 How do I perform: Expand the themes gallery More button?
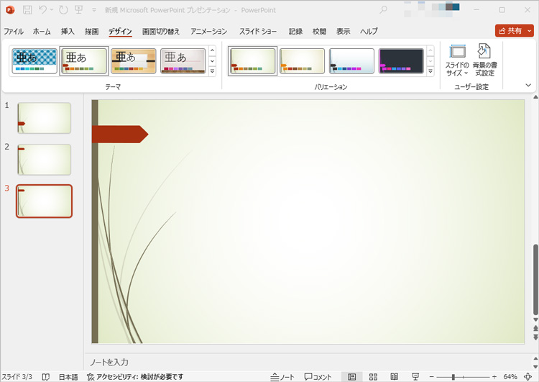(213, 71)
